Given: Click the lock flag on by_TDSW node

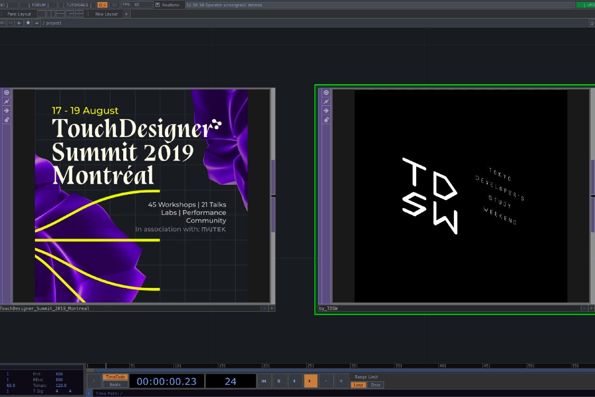Looking at the screenshot, I should click(x=326, y=120).
